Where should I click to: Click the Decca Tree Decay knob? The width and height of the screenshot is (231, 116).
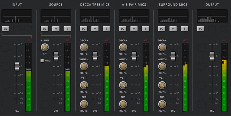tap(84, 48)
